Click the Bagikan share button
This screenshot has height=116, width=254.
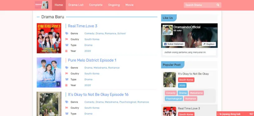tap(209, 44)
